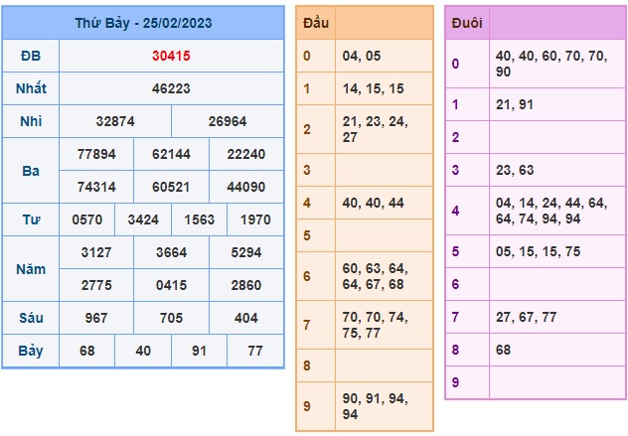
Task: Click '21, 23, 24, 27' in Đầu table
Action: pos(375,129)
